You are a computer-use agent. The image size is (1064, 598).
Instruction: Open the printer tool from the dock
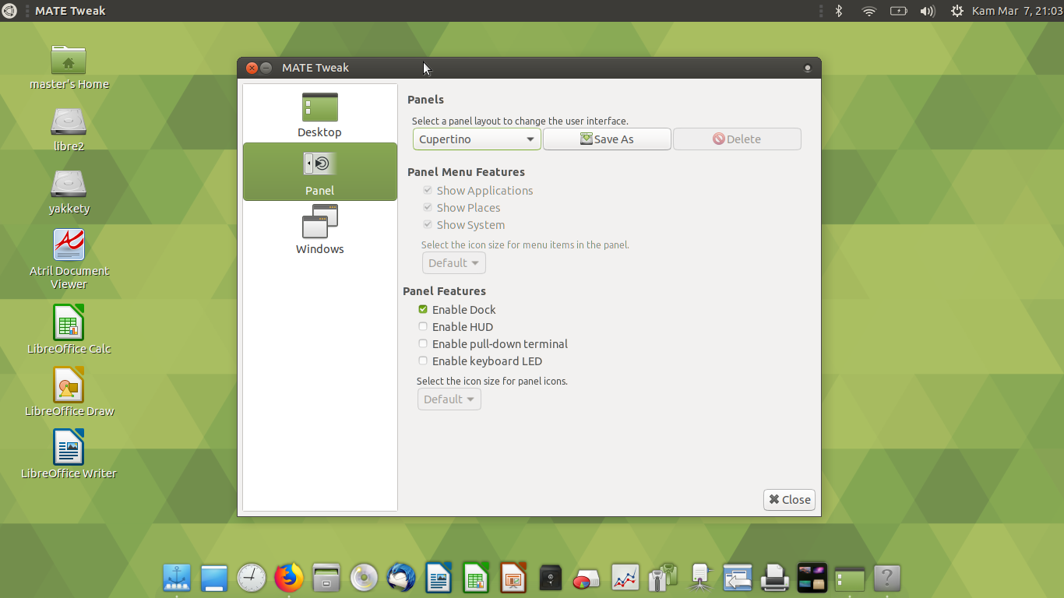774,578
